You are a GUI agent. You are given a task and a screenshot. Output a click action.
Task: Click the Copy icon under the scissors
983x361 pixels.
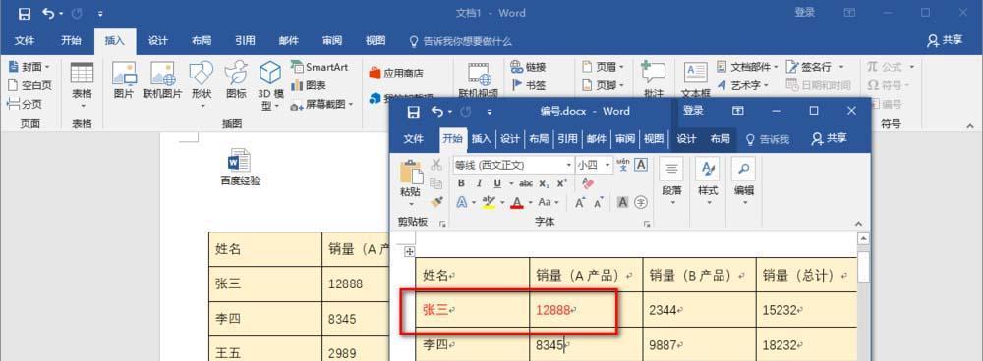tap(436, 183)
